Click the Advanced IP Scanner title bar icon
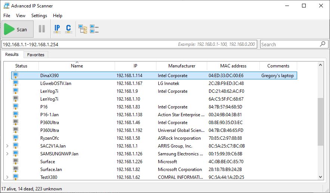 click(x=6, y=6)
